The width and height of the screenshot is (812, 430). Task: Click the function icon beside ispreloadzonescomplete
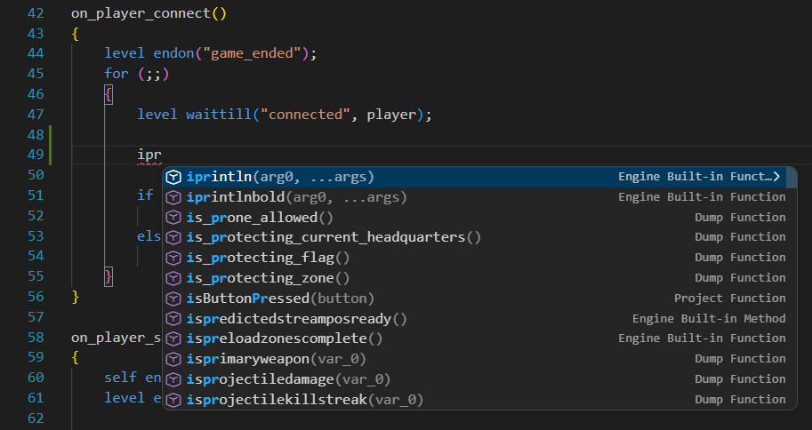click(x=173, y=338)
